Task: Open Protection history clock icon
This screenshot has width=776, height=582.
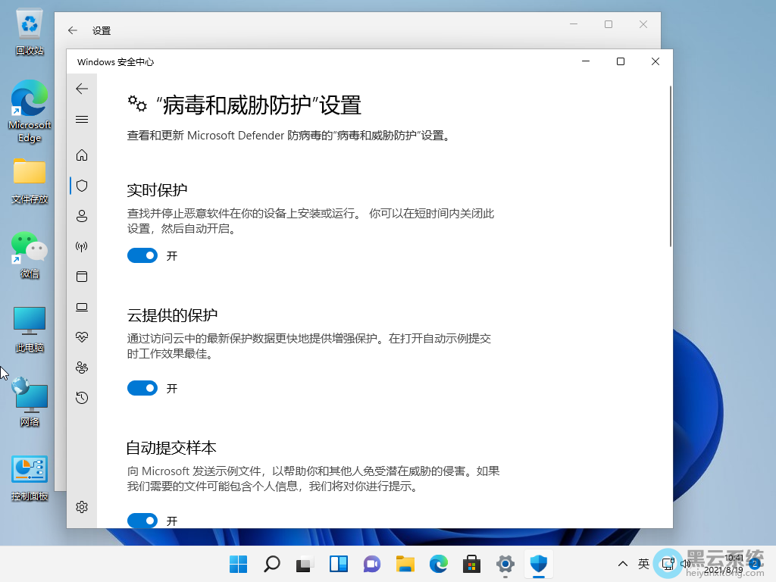Action: click(82, 398)
